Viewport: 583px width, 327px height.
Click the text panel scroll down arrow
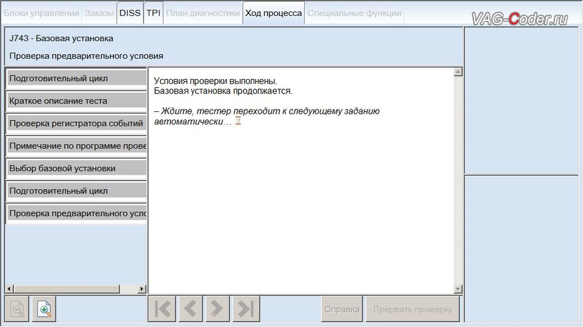[x=458, y=289]
